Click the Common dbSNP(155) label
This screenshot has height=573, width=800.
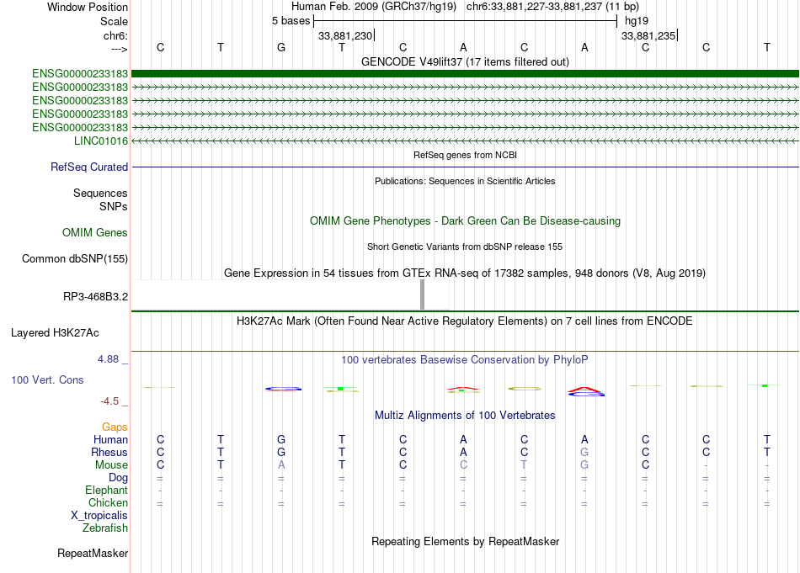(x=74, y=258)
